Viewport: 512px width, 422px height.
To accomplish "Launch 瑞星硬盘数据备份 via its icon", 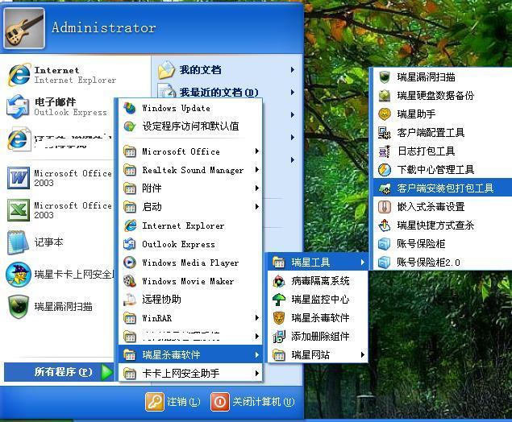I will [x=385, y=96].
